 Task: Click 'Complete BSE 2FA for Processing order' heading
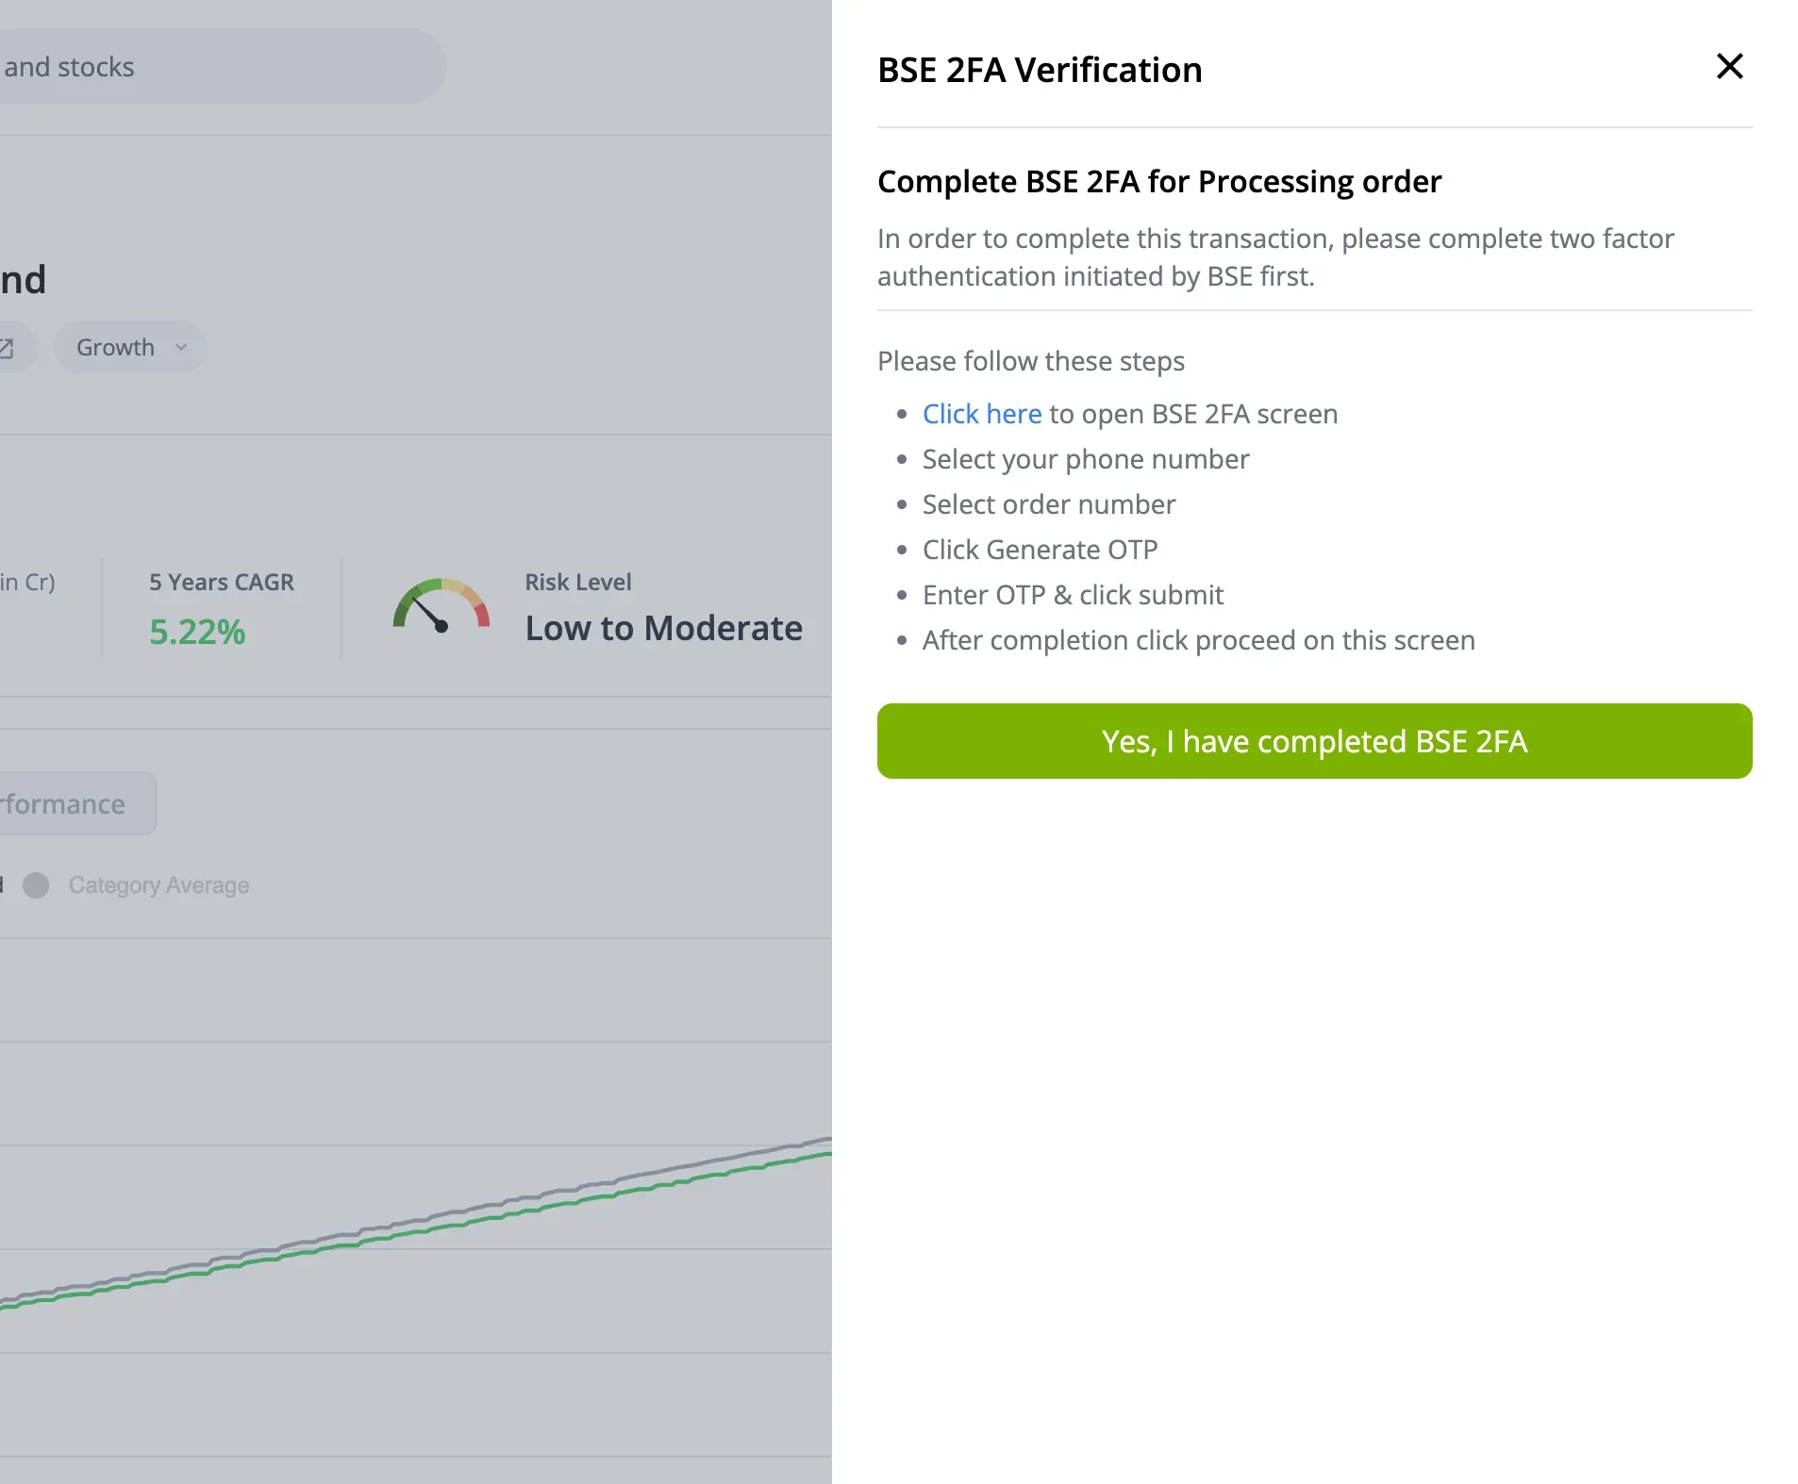[1159, 181]
